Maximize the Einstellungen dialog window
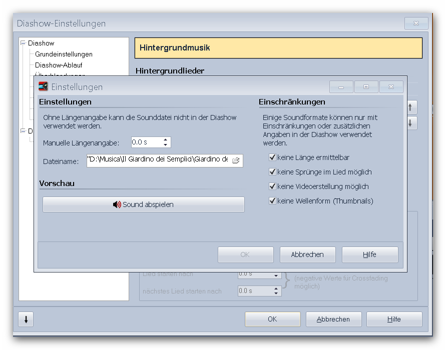Image resolution: width=446 pixels, height=350 pixels. tap(366, 87)
